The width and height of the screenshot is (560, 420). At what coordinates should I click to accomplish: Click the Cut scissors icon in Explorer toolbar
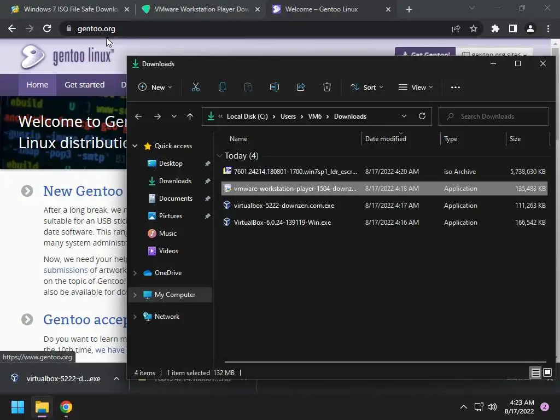(195, 87)
